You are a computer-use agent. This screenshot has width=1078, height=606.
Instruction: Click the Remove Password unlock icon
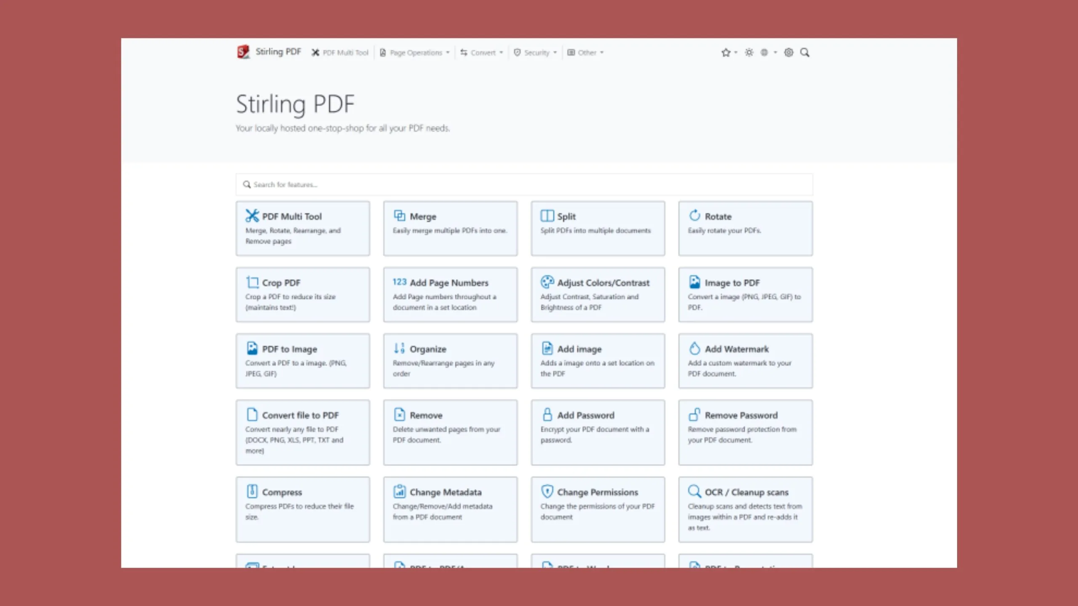point(695,415)
